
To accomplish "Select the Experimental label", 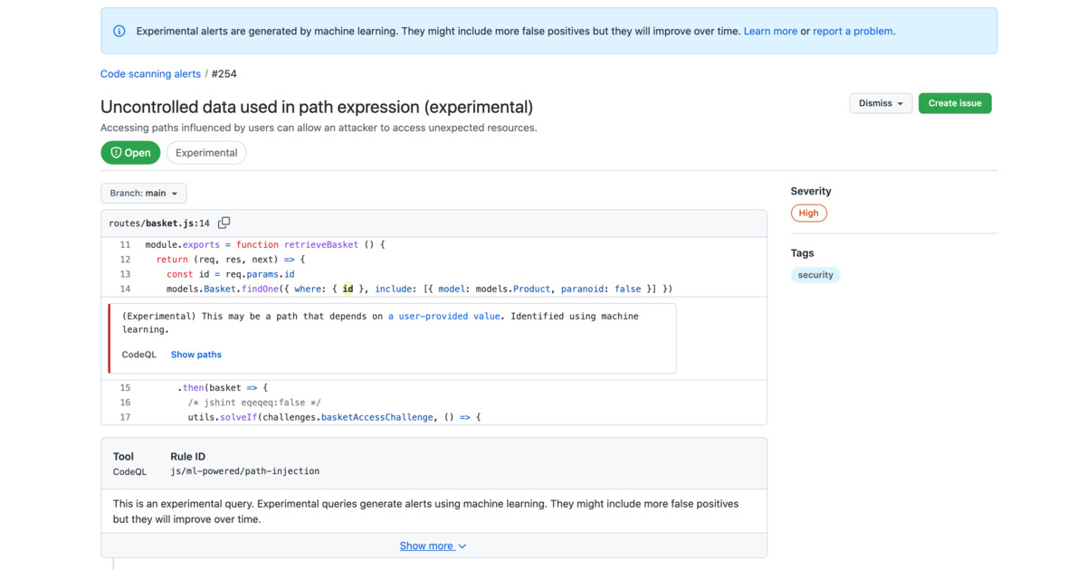I will 206,152.
